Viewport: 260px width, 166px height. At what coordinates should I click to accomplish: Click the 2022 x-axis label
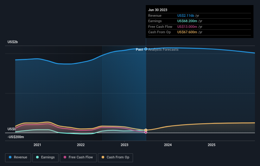point(81,145)
